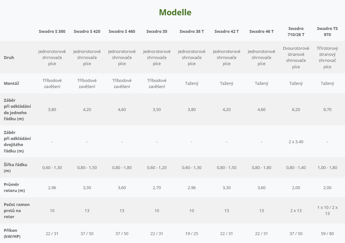This screenshot has width=345, height=243.
Task: Select the Swadro S 420 column header
Action: (x=87, y=31)
